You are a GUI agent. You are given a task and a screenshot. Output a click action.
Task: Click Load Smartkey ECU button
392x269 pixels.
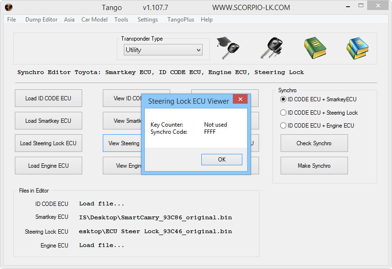click(48, 120)
